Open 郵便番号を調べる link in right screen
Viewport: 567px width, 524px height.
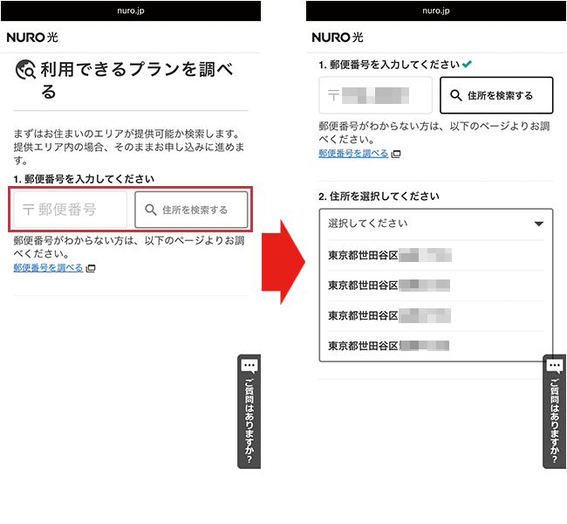(353, 153)
